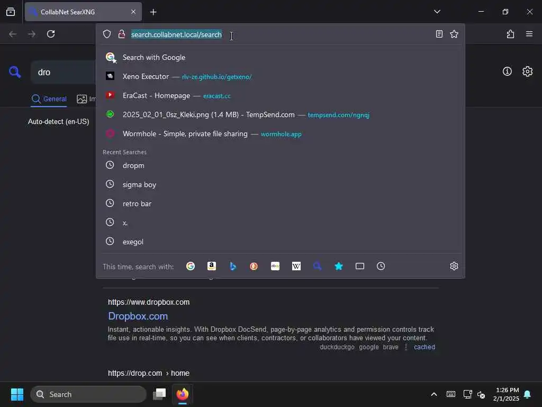The height and width of the screenshot is (407, 542).
Task: Click the site security lock icon
Action: [x=121, y=34]
